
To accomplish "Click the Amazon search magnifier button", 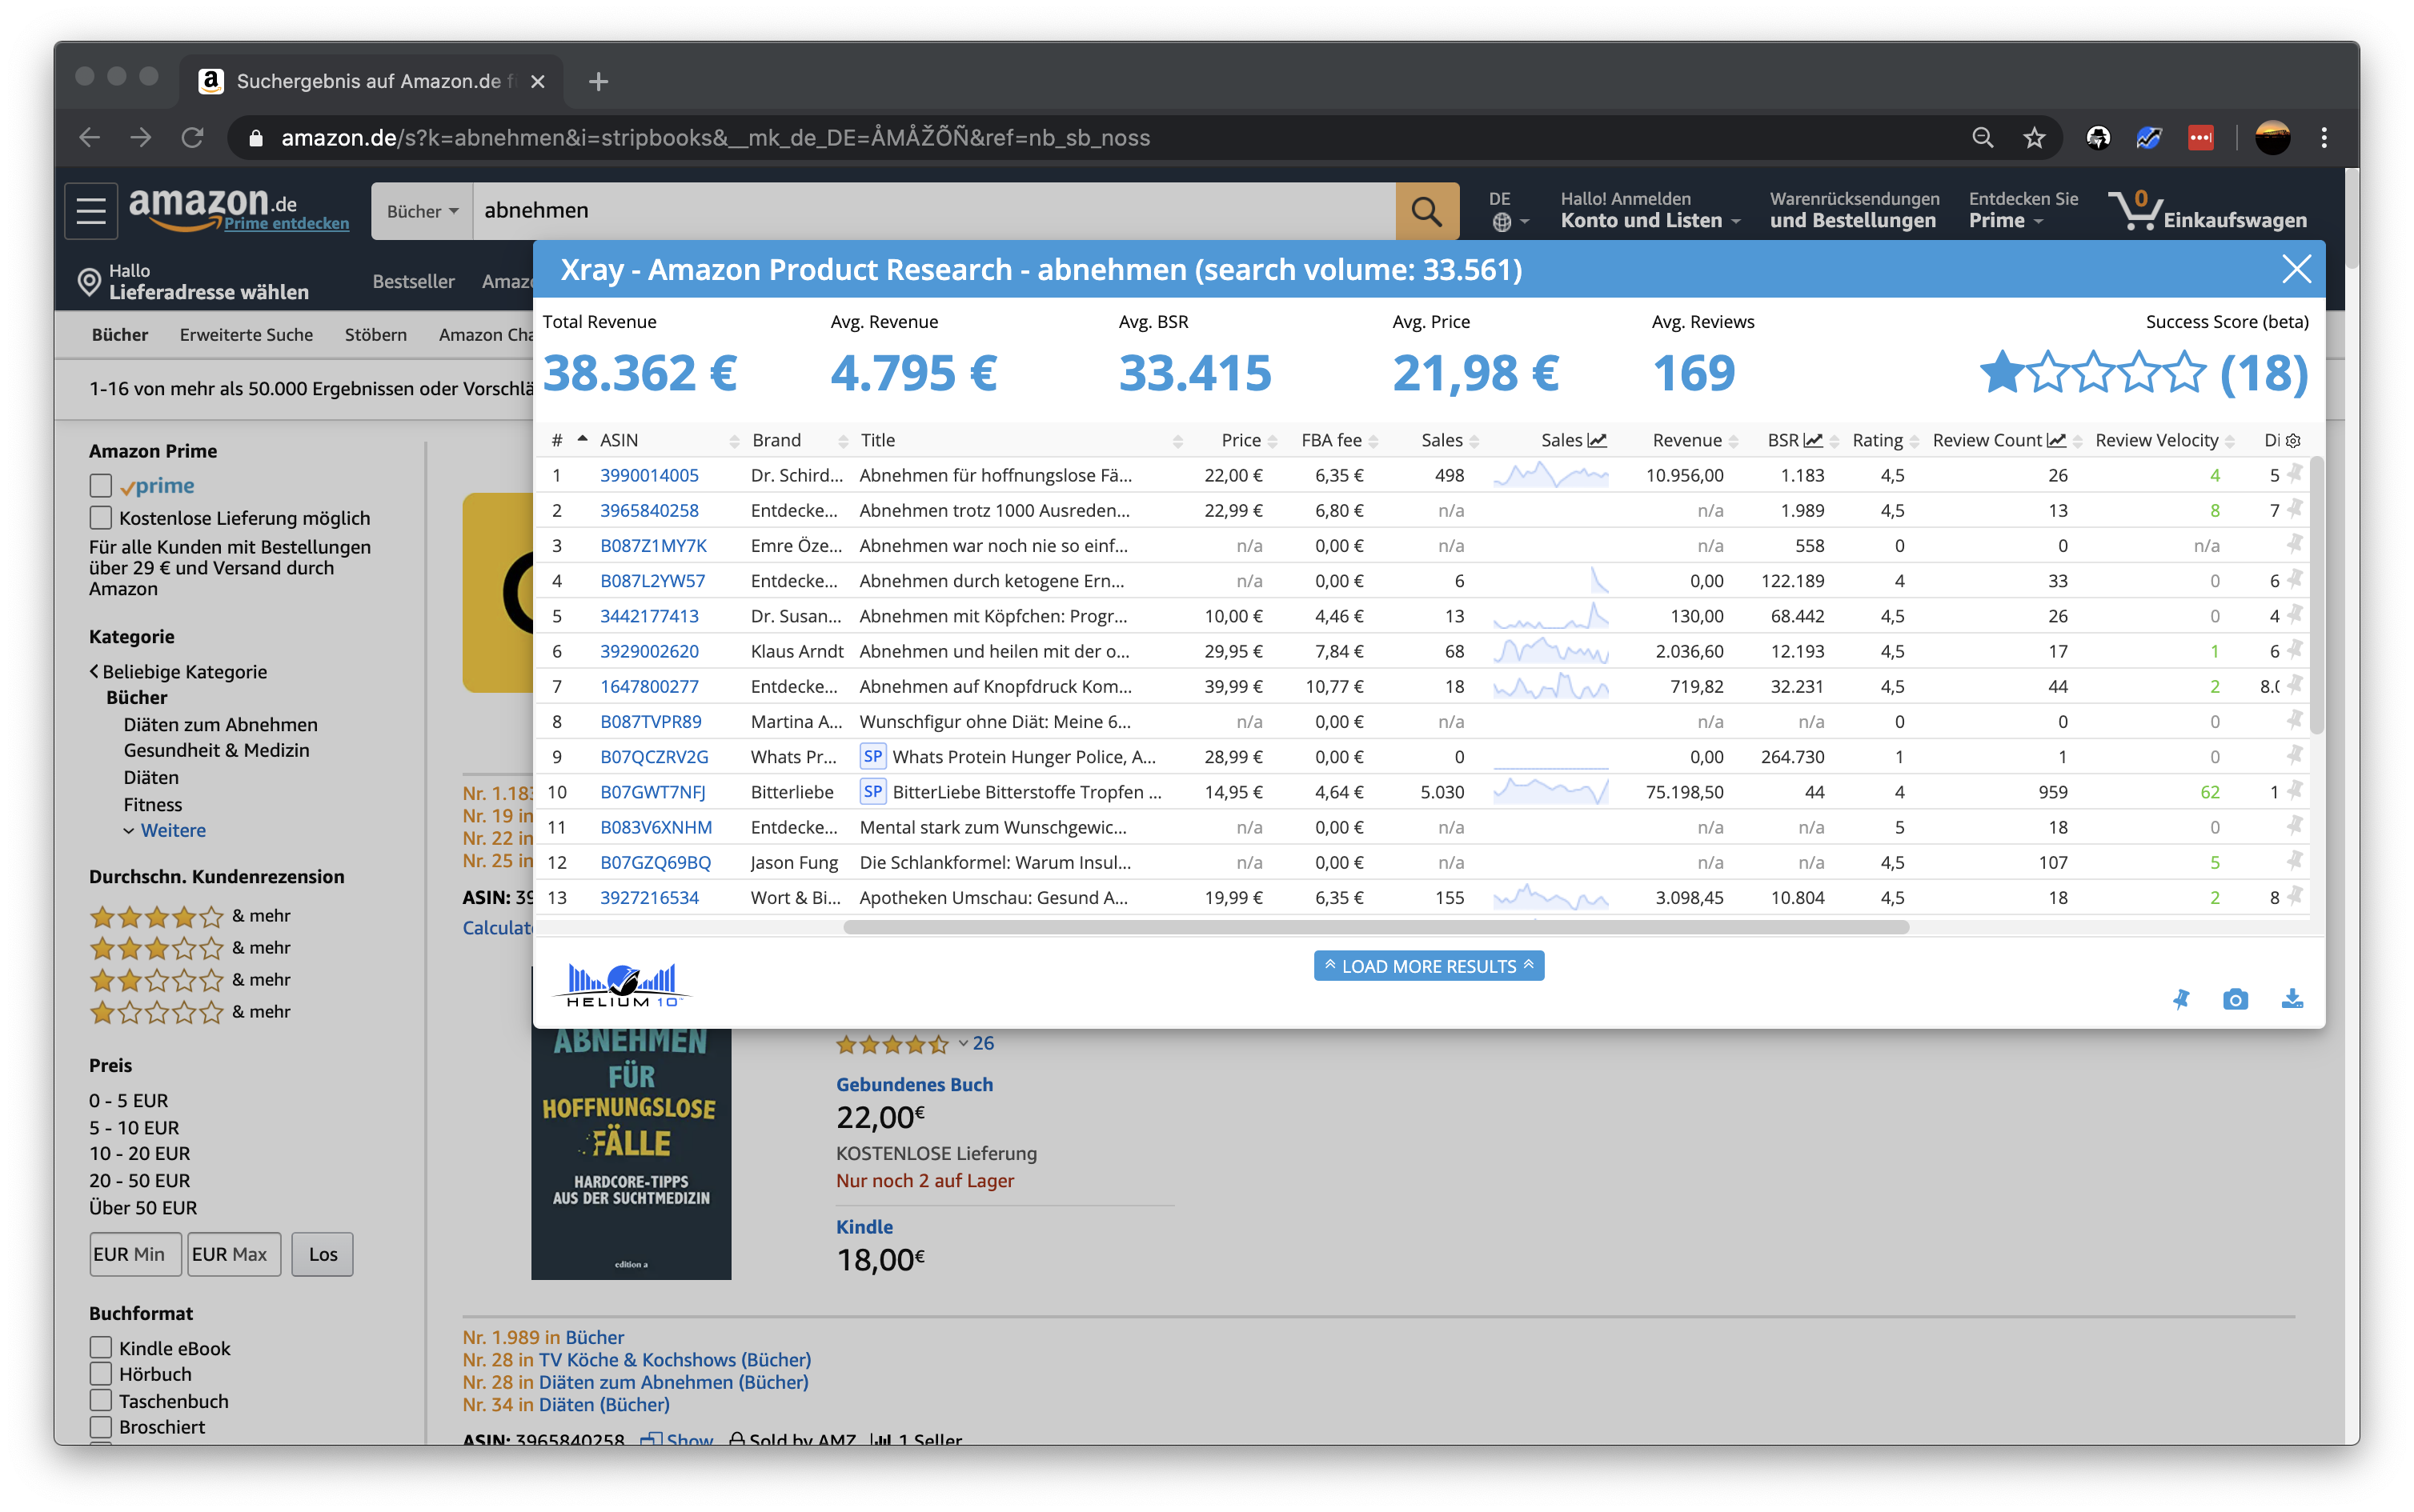I will [1426, 211].
